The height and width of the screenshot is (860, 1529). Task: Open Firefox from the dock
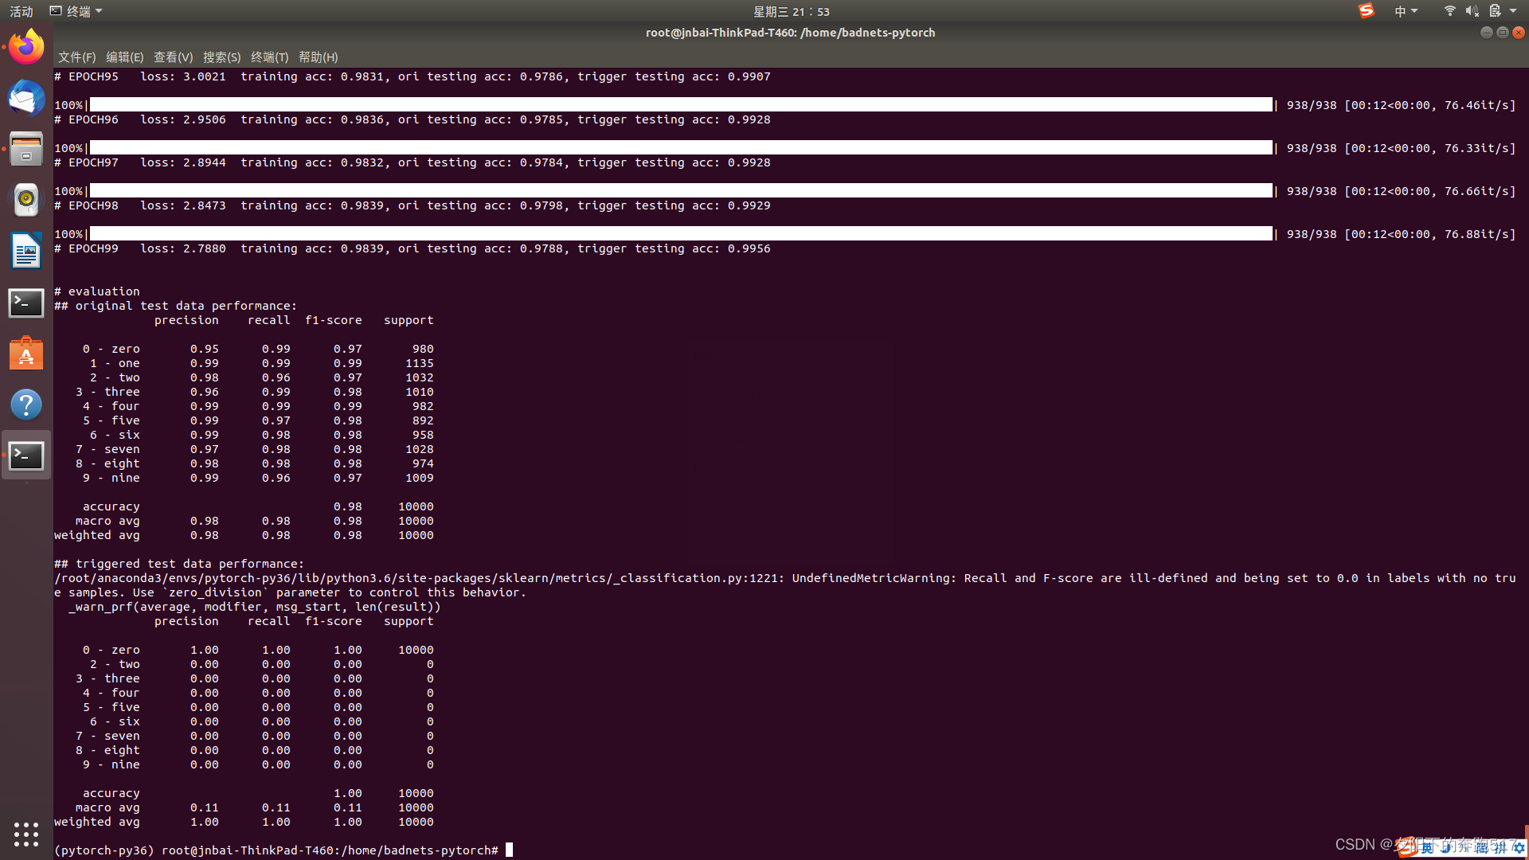pyautogui.click(x=26, y=47)
